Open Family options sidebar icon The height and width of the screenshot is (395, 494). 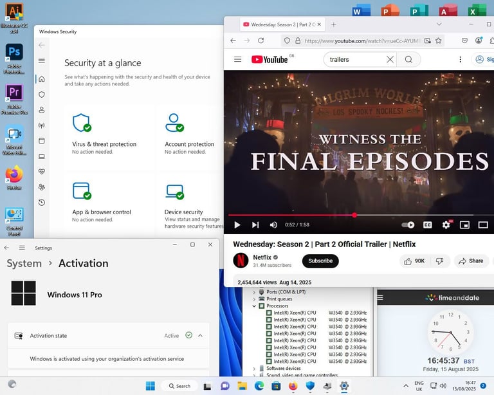click(x=42, y=187)
